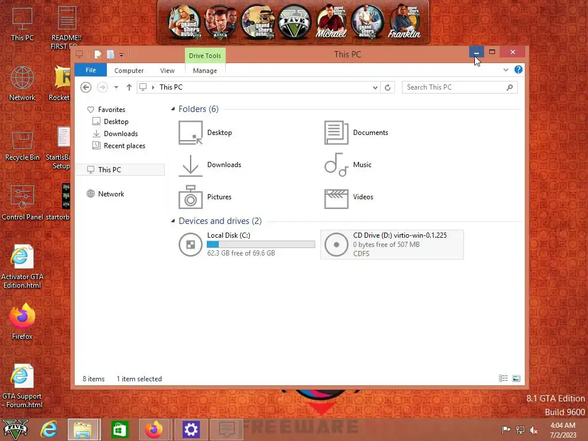Screen dimensions: 588x441
Task: Click Properties icon in quick access toolbar
Action: [x=98, y=55]
